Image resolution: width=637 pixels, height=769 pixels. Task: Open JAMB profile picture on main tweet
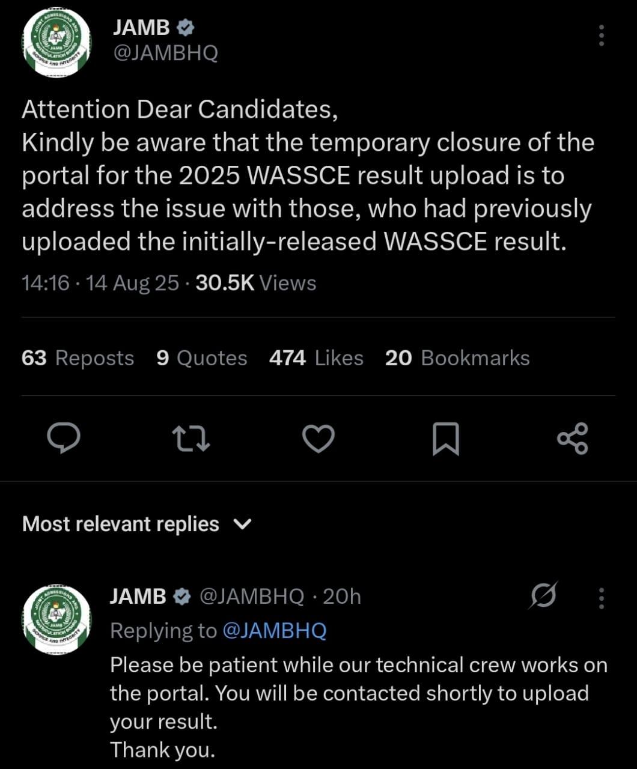[x=56, y=43]
